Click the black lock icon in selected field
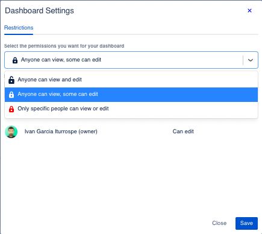 [x=15, y=60]
